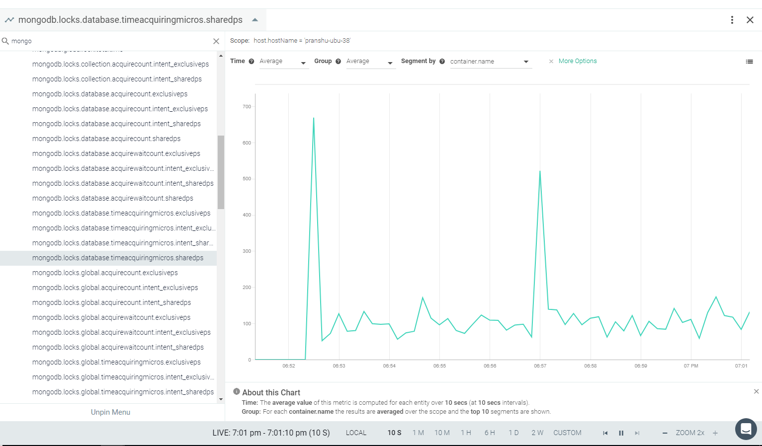Close the metric explorer panel
762x446 pixels.
coord(750,20)
